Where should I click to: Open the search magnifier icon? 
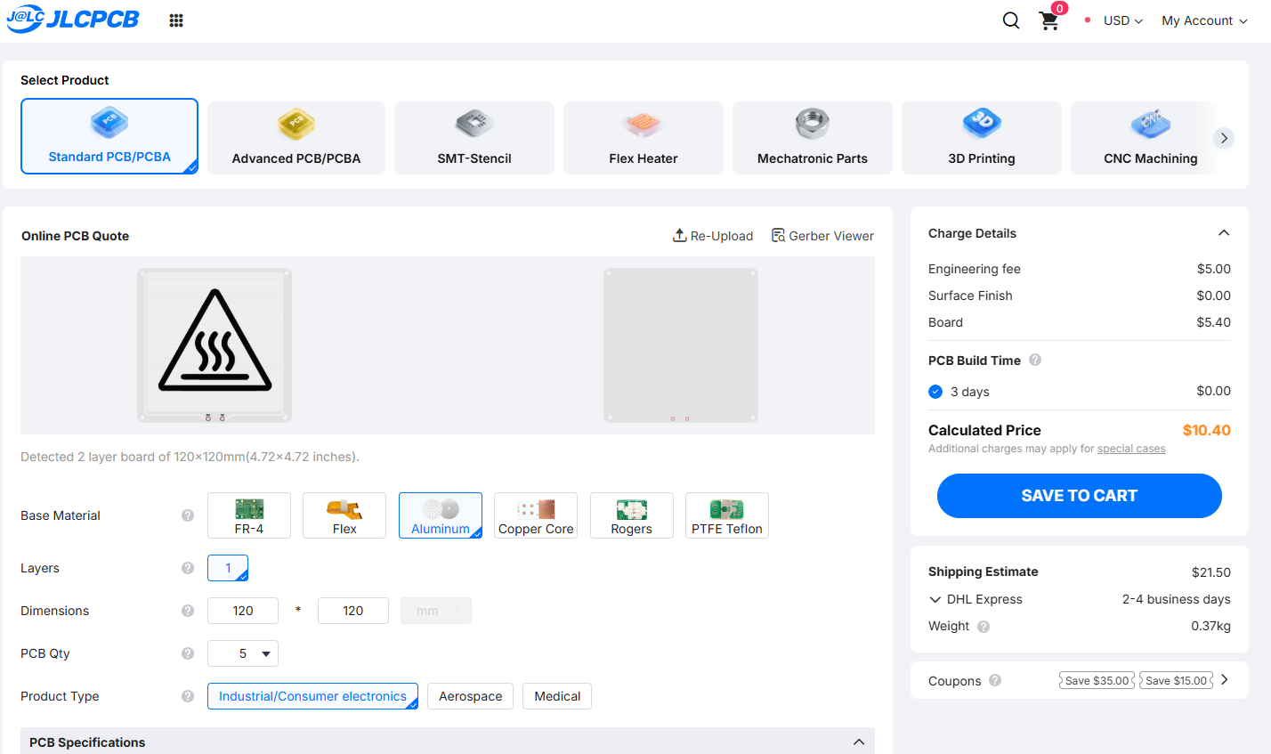point(1011,20)
